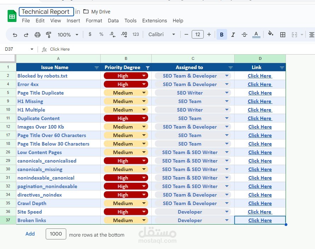Click the rows count input showing 1000
Screen dimensions: 315x249
[56, 234]
